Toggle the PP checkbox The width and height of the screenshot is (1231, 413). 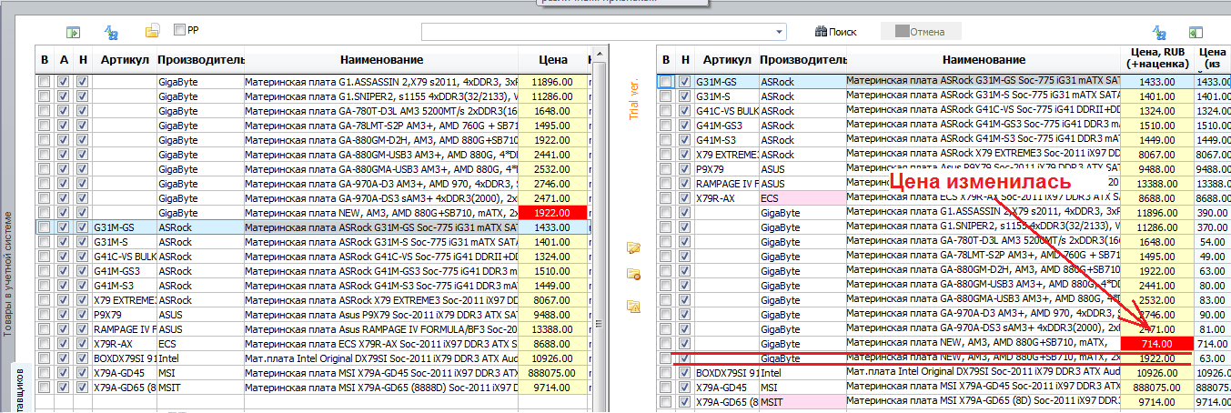click(179, 30)
